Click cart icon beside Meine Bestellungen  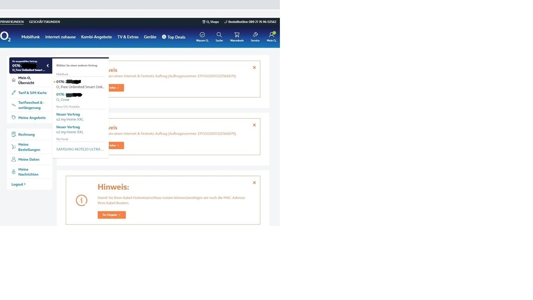(x=13, y=147)
